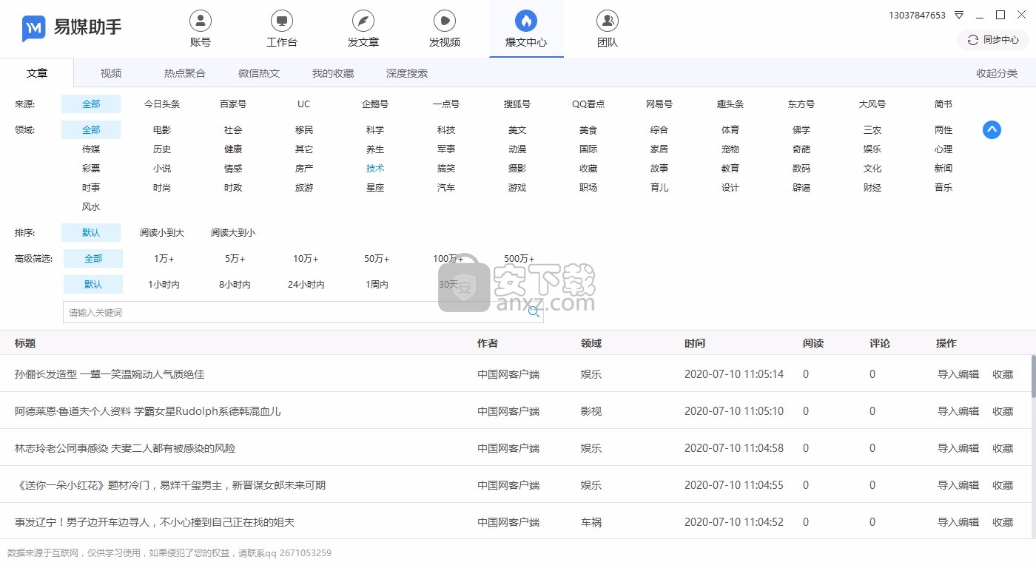Choose the 财经 field filter
Viewport: 1036px width, 568px height.
click(872, 188)
